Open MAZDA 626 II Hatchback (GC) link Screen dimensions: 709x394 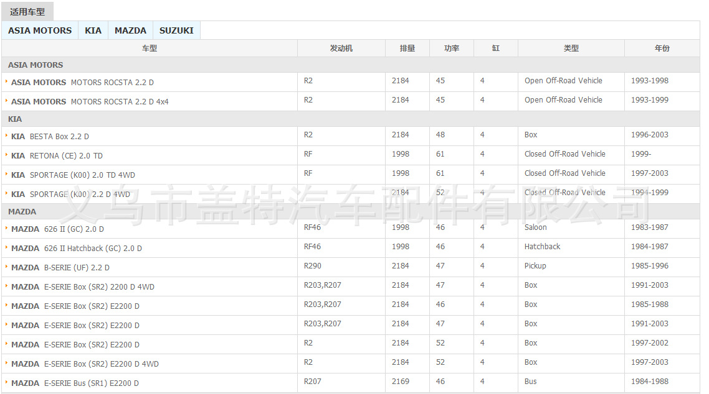(77, 249)
